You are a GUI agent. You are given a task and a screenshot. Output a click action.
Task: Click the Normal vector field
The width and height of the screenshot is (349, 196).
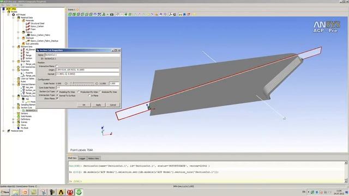[x=87, y=74]
